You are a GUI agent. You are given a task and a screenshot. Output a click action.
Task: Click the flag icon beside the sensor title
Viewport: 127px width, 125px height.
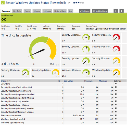(x=69, y=3)
